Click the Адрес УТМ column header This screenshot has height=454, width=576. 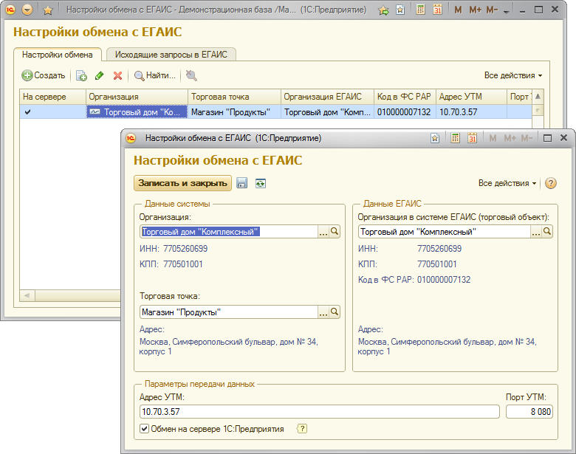coord(471,97)
